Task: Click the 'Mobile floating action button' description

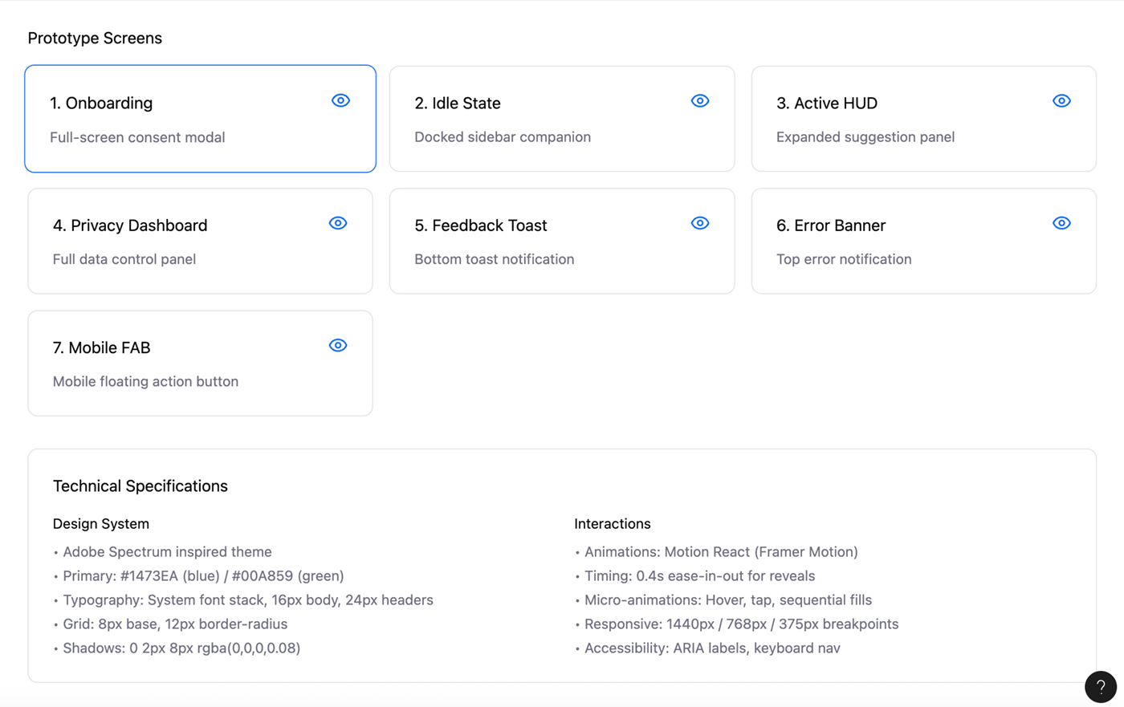Action: pyautogui.click(x=145, y=382)
